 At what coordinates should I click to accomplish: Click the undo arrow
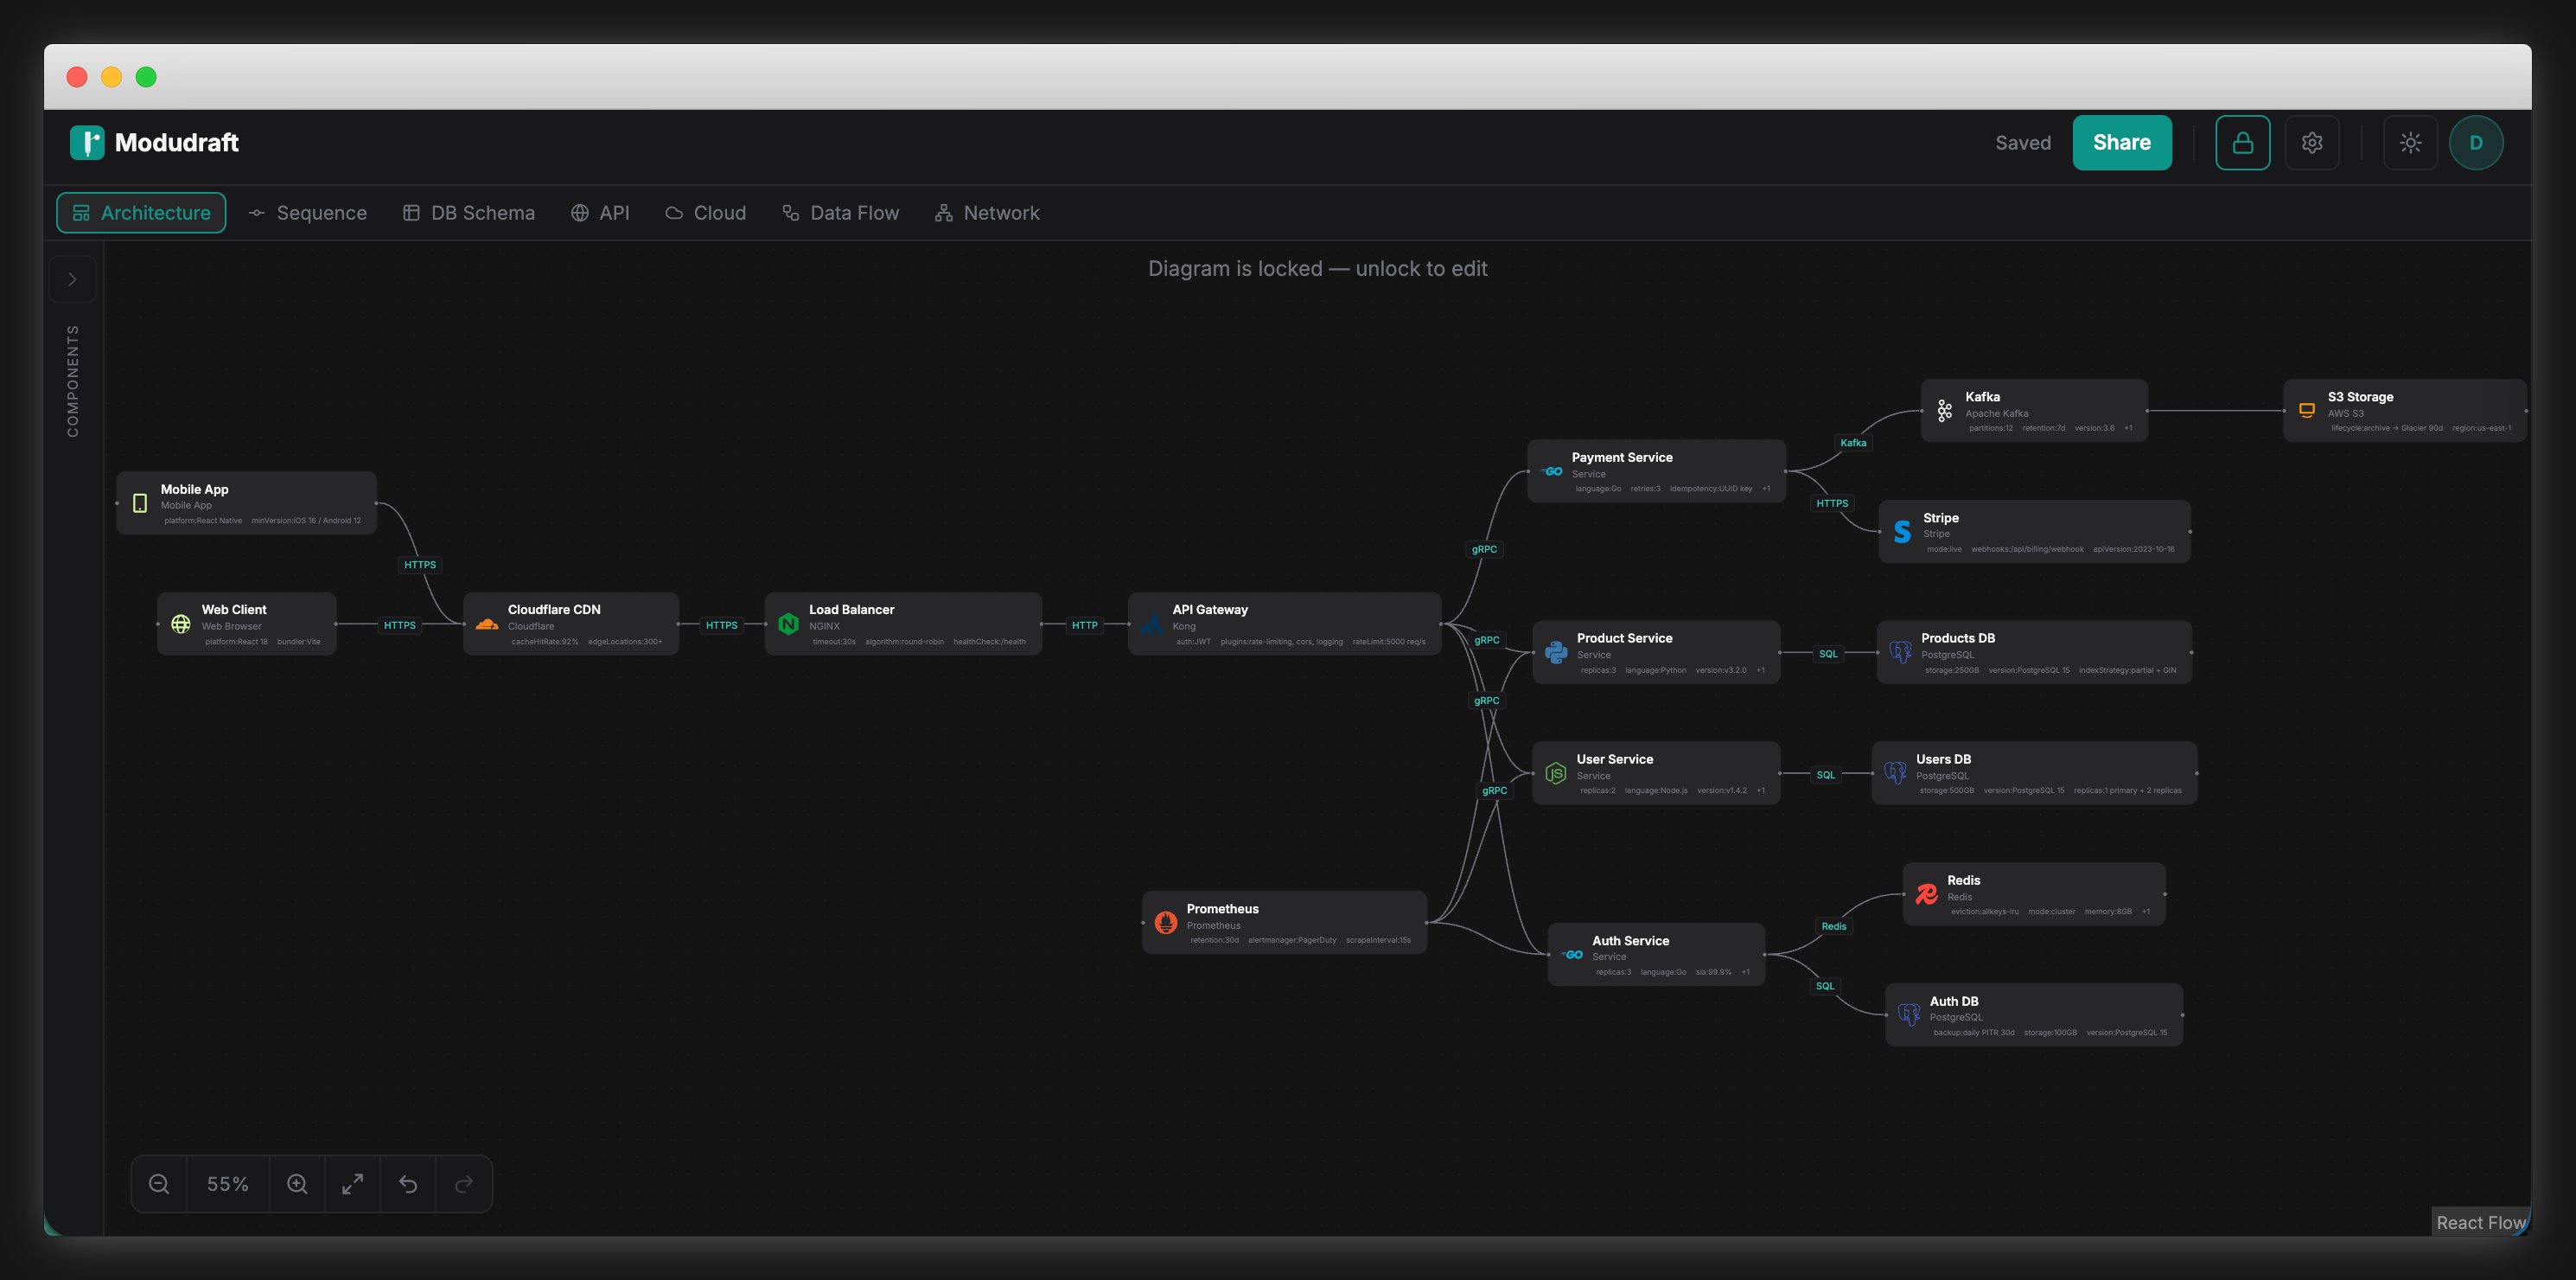pyautogui.click(x=408, y=1184)
